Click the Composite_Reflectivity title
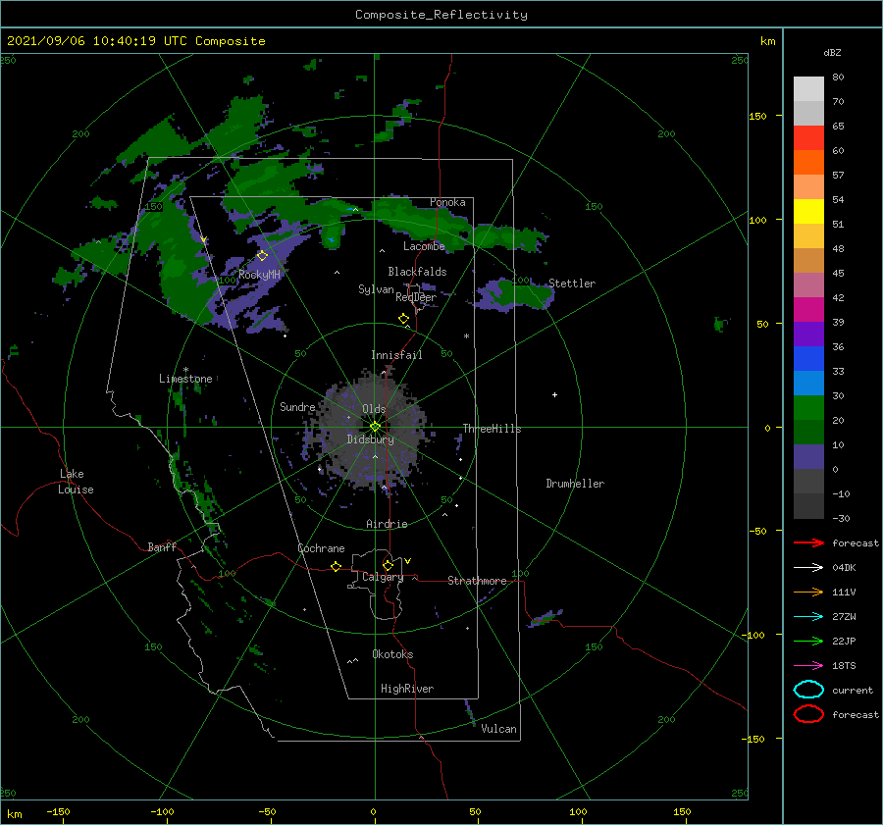The width and height of the screenshot is (883, 825). coord(441,15)
